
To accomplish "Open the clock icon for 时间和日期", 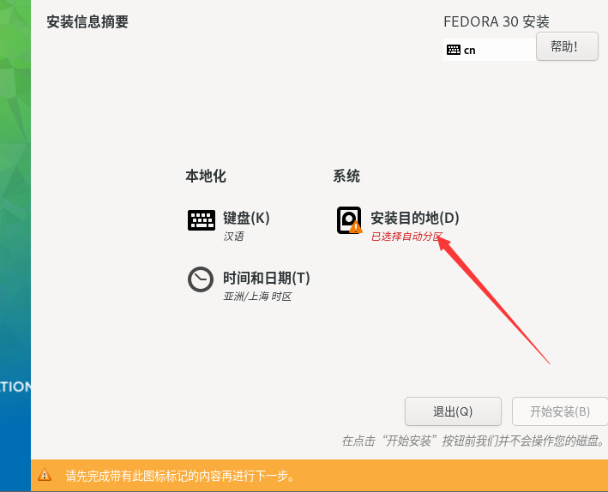I will pyautogui.click(x=201, y=279).
